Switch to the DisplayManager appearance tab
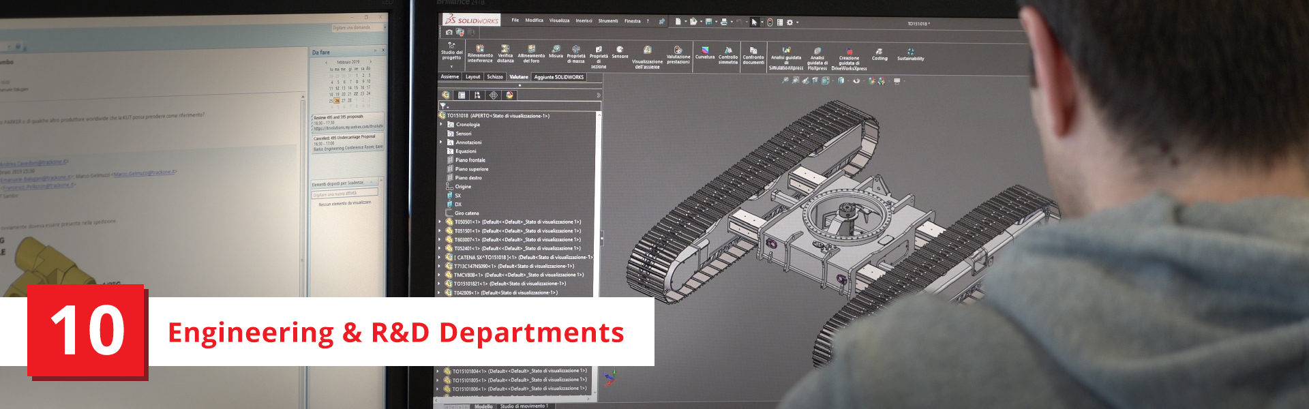 click(x=509, y=95)
